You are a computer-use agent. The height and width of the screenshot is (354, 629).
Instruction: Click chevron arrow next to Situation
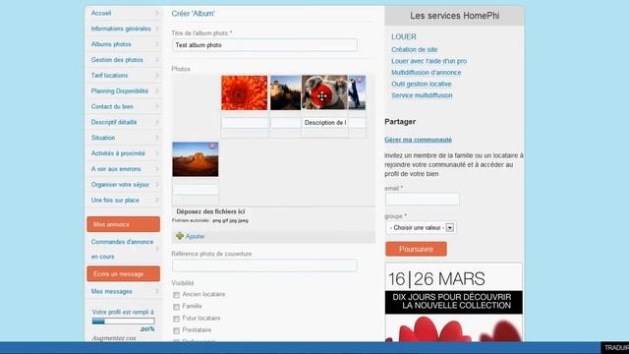tap(157, 138)
